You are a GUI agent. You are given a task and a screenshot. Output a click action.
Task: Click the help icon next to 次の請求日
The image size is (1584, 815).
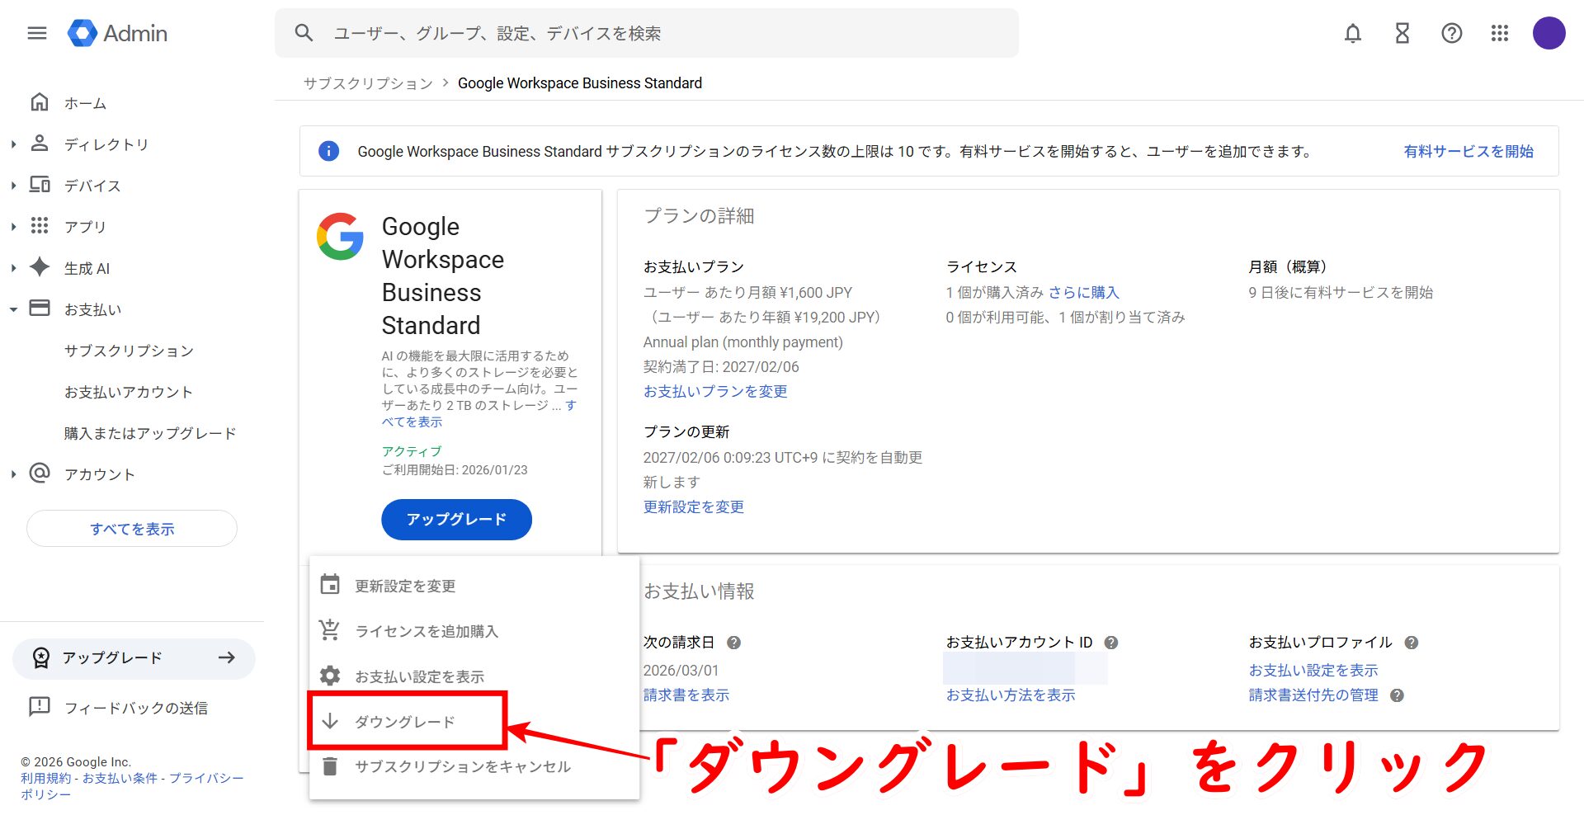[733, 643]
